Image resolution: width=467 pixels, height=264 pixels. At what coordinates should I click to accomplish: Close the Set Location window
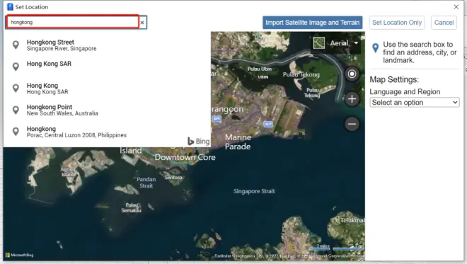tap(456, 7)
